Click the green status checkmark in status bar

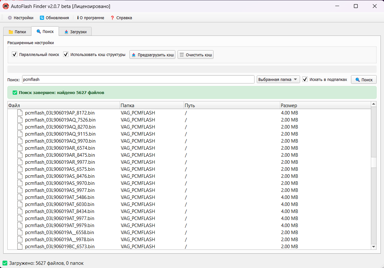click(x=5, y=263)
